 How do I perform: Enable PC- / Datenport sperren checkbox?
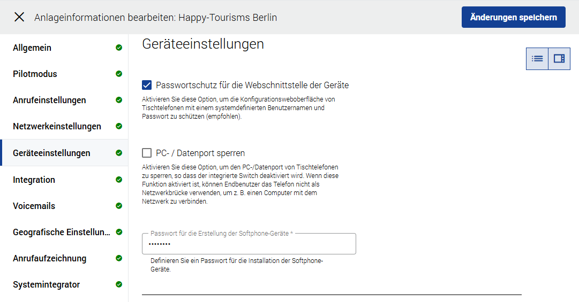point(147,153)
